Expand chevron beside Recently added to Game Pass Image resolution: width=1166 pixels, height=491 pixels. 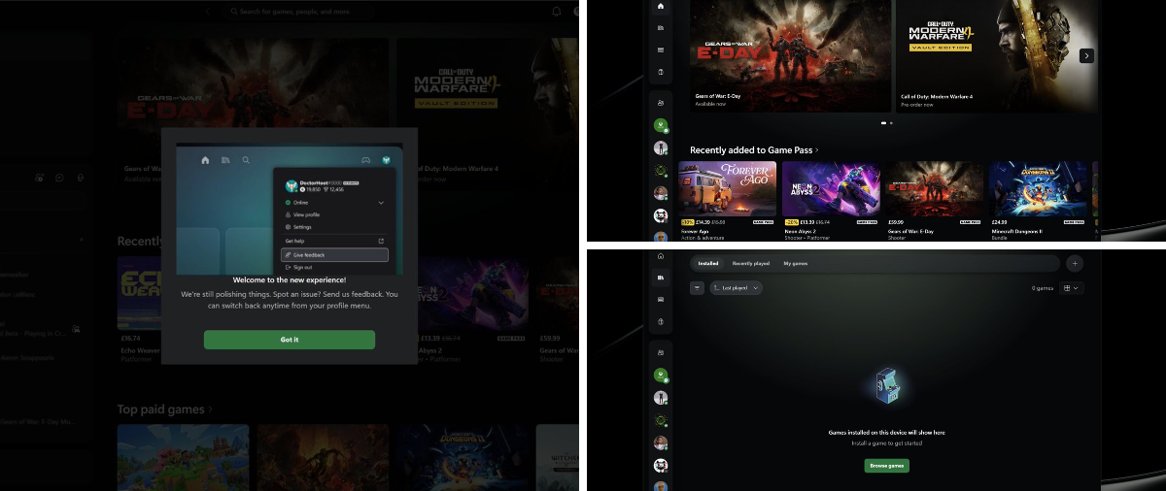[x=817, y=150]
